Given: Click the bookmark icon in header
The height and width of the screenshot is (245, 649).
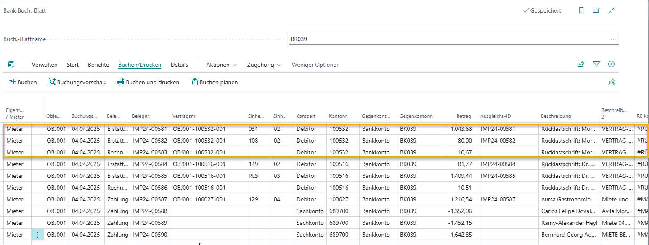Looking at the screenshot, I should click(x=581, y=10).
